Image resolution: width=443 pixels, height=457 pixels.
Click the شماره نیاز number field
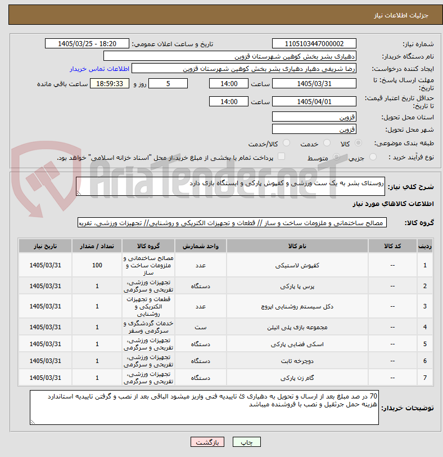click(314, 44)
